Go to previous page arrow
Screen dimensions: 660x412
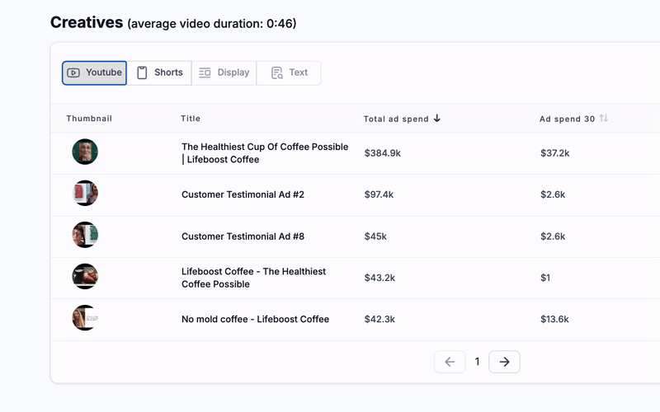pos(450,362)
